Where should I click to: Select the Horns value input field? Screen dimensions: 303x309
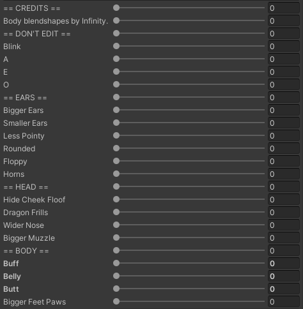(x=284, y=174)
